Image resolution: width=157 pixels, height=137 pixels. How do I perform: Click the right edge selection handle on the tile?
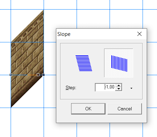point(44,75)
